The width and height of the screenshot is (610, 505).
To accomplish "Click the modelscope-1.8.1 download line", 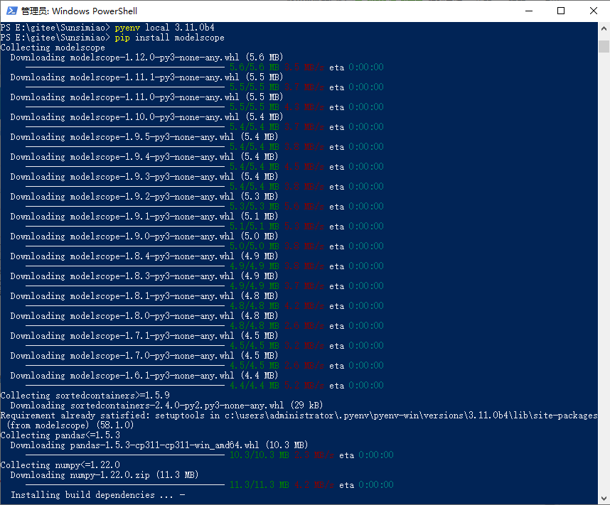I will click(144, 296).
